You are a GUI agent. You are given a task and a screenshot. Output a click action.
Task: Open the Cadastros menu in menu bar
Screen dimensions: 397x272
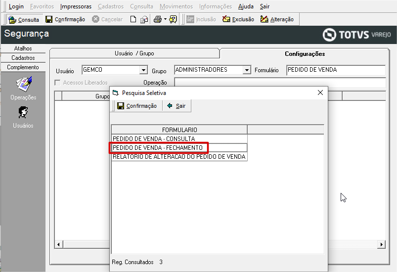[111, 6]
